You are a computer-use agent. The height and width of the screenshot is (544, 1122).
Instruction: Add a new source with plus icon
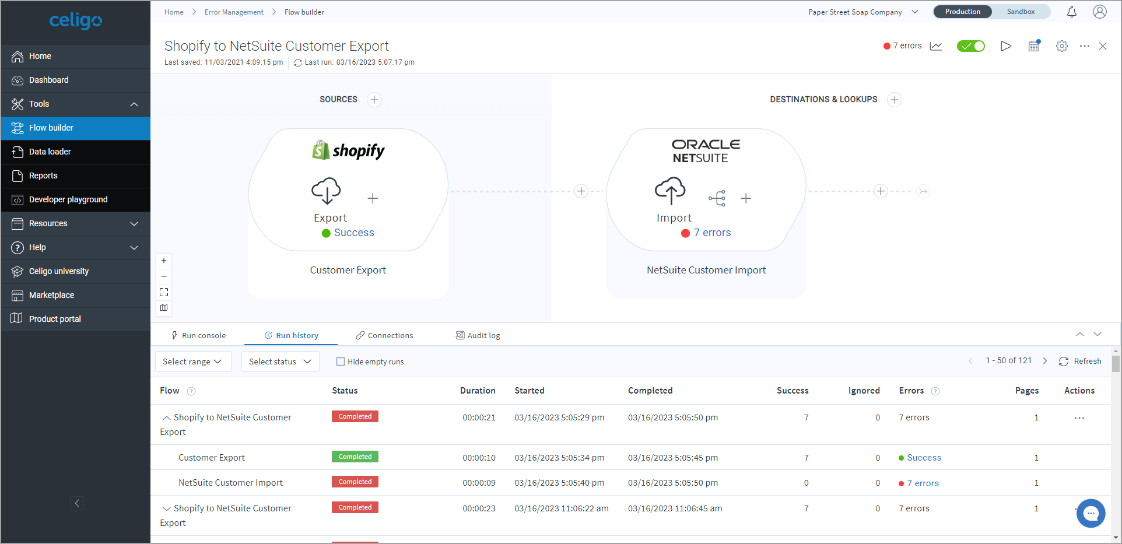click(x=374, y=100)
